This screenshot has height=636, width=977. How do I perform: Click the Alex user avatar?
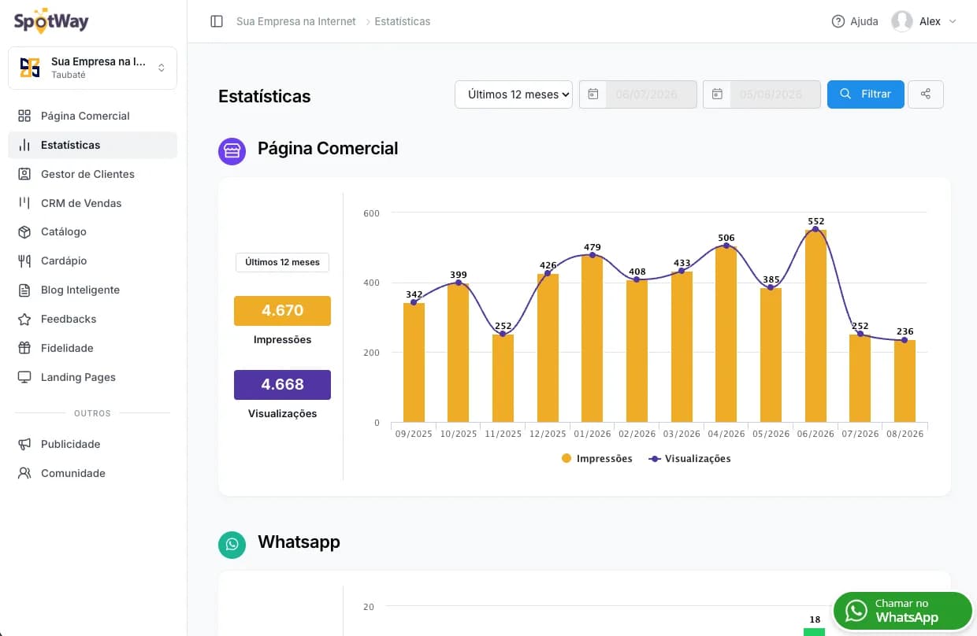(x=902, y=21)
